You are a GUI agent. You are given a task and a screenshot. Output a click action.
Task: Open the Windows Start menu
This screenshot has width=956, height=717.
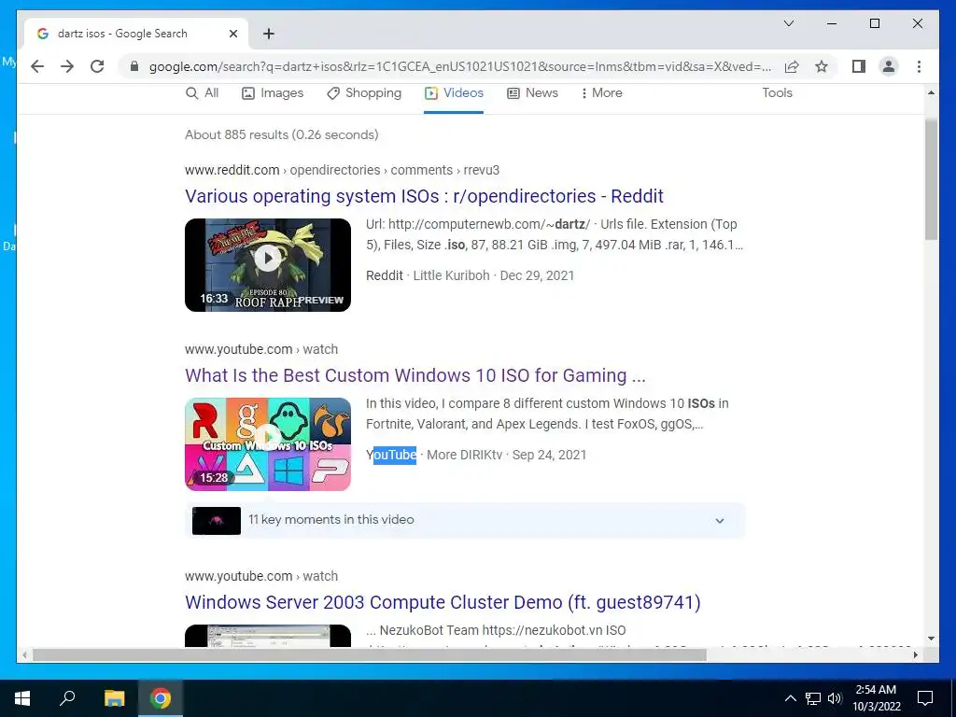click(x=22, y=698)
